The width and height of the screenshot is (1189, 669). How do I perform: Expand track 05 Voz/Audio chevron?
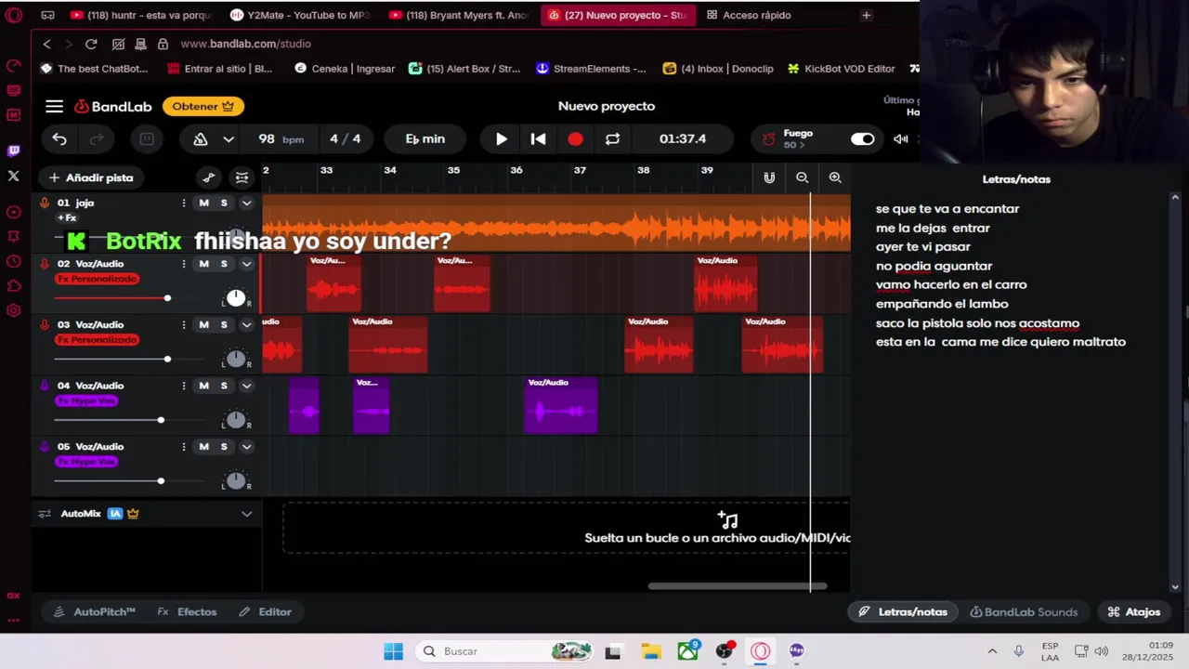246,447
